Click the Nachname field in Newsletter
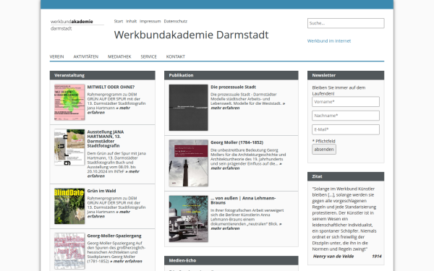The image size is (434, 271). pos(346,116)
